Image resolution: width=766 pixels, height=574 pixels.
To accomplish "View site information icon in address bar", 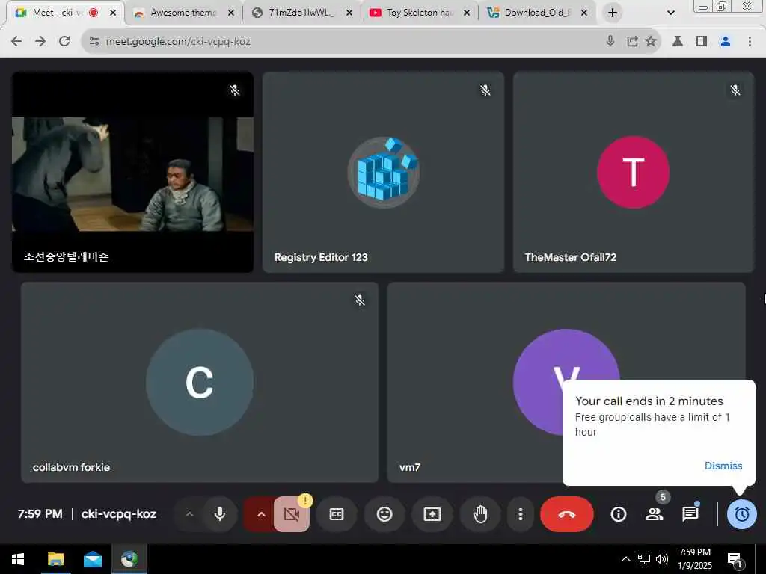I will [94, 42].
